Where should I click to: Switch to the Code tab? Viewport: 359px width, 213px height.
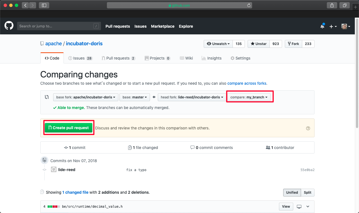[52, 58]
